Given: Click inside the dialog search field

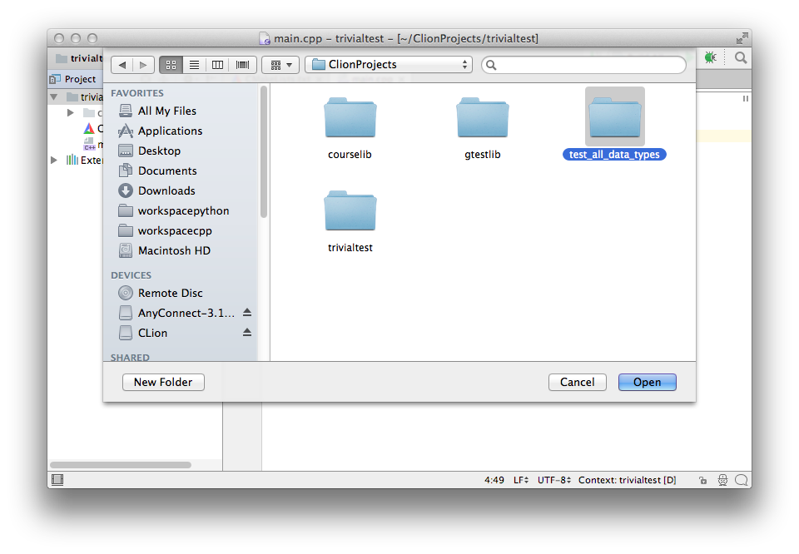Looking at the screenshot, I should pos(583,64).
